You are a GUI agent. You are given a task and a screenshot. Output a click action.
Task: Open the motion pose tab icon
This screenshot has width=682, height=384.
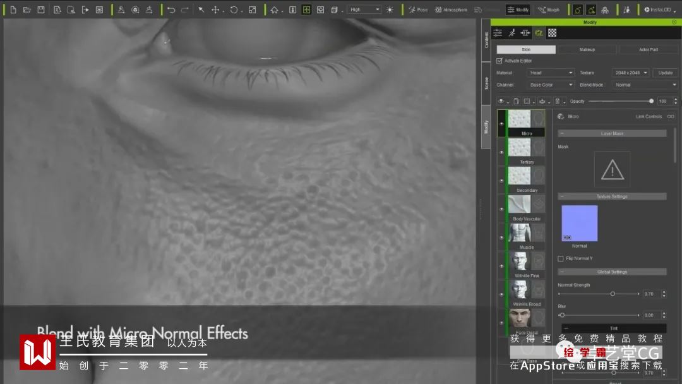pyautogui.click(x=512, y=33)
